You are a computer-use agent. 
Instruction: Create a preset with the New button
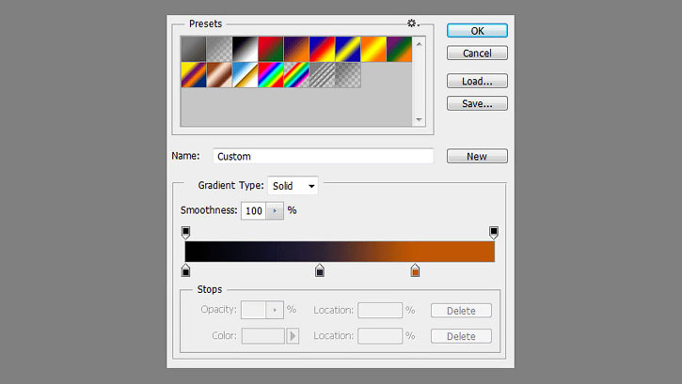point(477,156)
